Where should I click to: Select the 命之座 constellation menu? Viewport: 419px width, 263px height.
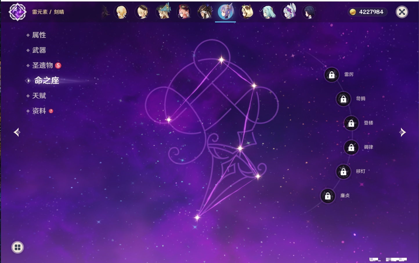(x=46, y=80)
